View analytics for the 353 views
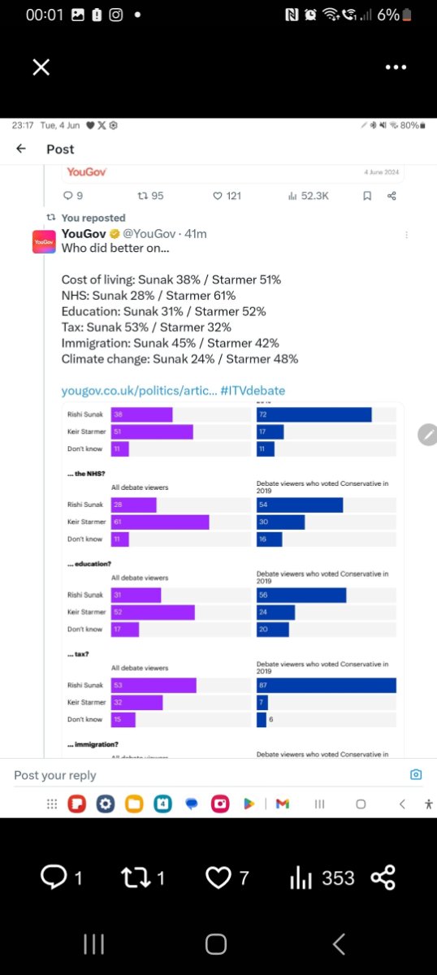Viewport: 437px width, 975px height. click(322, 877)
